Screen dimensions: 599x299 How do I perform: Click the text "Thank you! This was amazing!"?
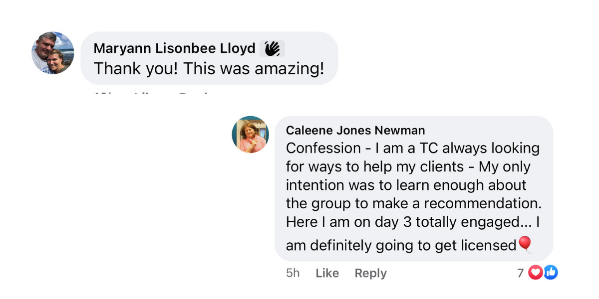[x=209, y=68]
